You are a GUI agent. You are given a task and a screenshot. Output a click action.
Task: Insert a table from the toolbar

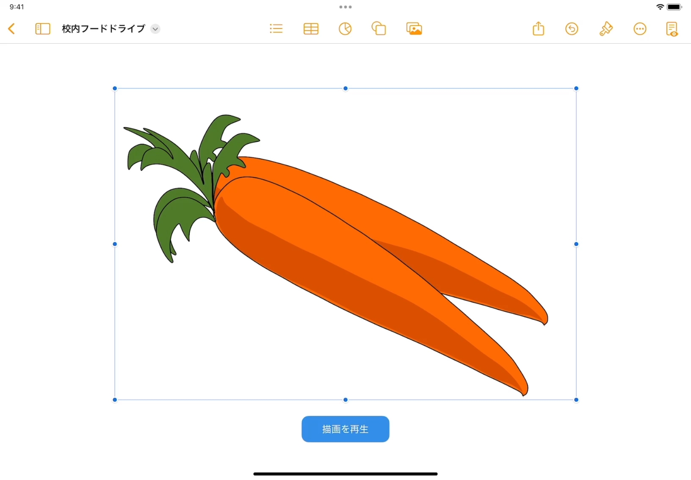311,29
